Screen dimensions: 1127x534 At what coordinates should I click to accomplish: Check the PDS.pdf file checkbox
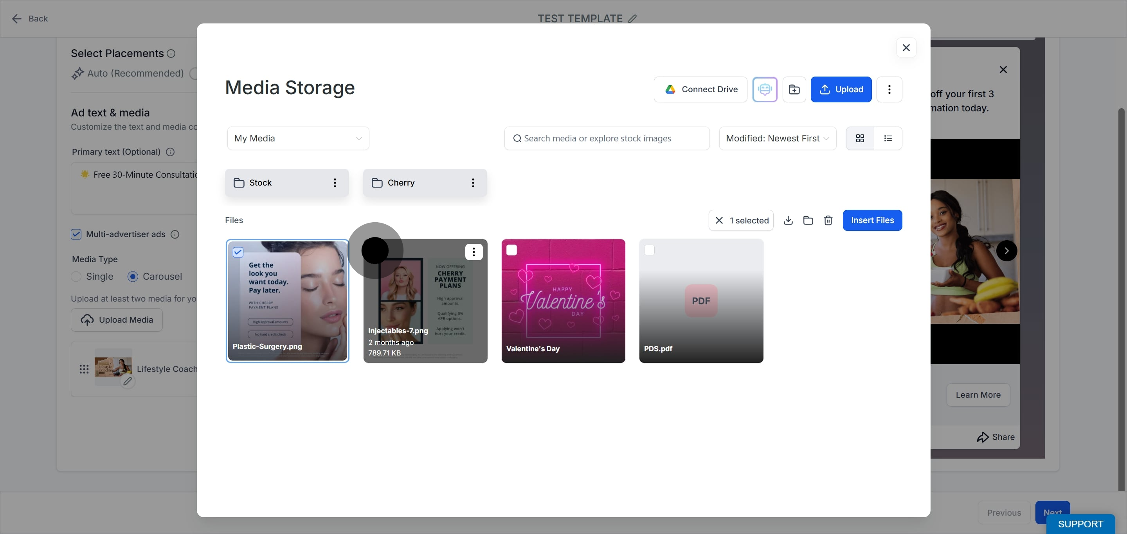coord(649,250)
